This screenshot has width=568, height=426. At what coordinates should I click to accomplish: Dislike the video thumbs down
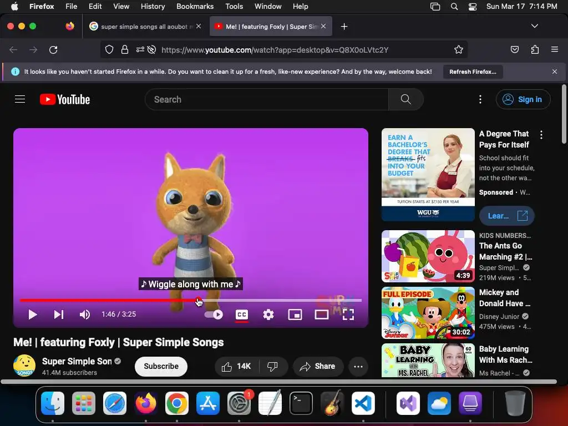(273, 367)
